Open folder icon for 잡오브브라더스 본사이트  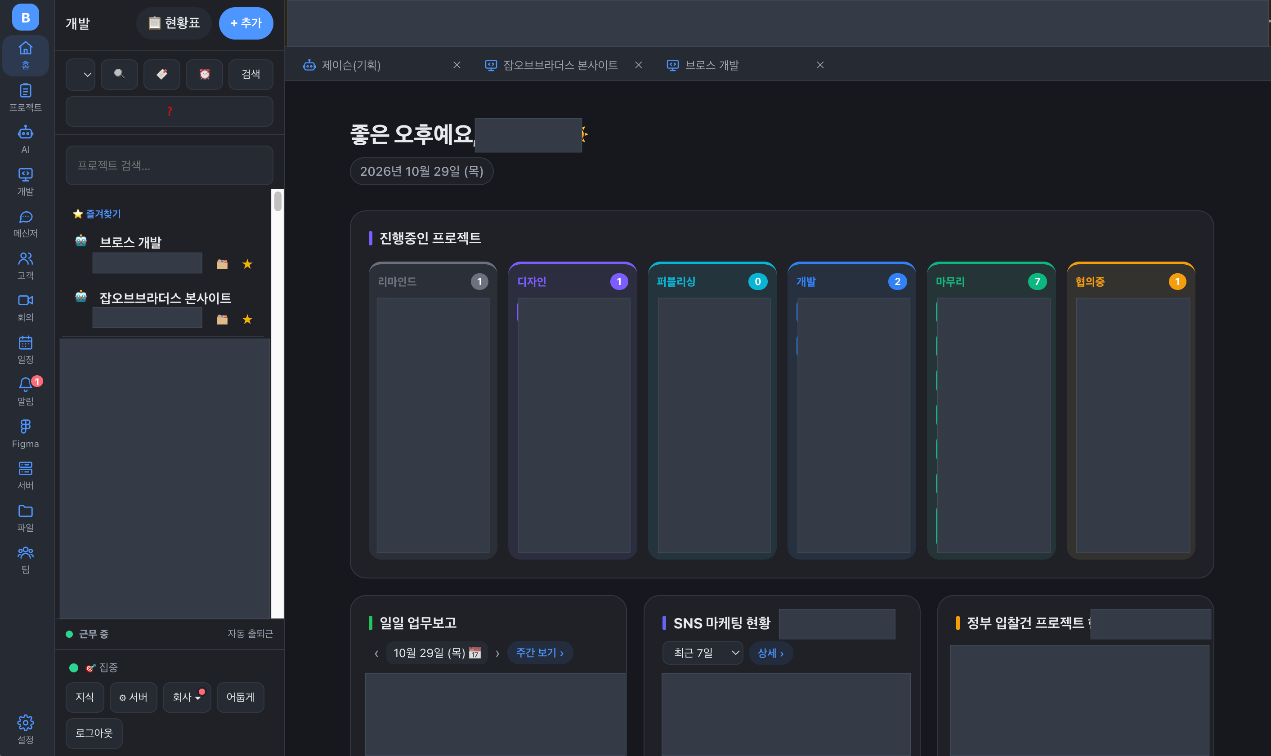pos(222,320)
